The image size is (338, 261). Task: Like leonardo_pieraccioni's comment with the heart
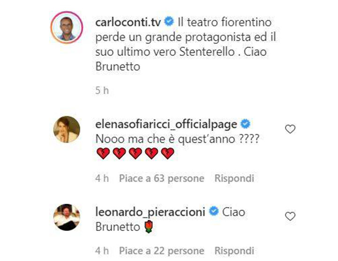coord(290,216)
